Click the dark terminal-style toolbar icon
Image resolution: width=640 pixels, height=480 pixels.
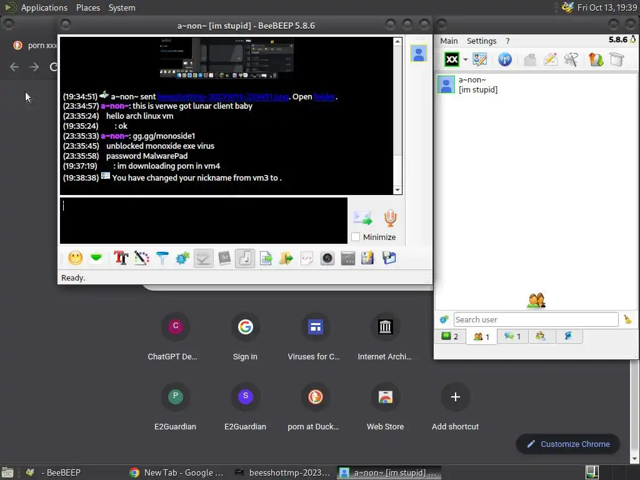347,258
